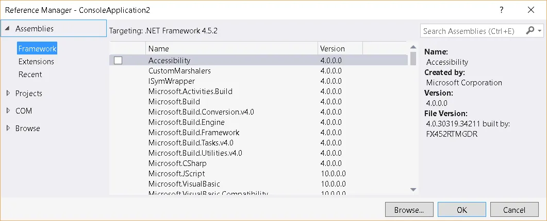This screenshot has height=221, width=547.
Task: Expand the Projects tree node
Action: pos(8,94)
